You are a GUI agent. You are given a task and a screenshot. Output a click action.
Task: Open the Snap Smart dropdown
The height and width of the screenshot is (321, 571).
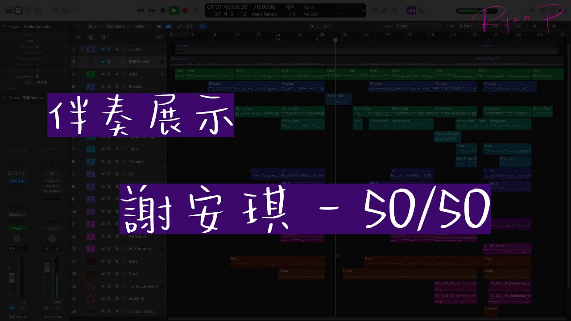click(418, 26)
